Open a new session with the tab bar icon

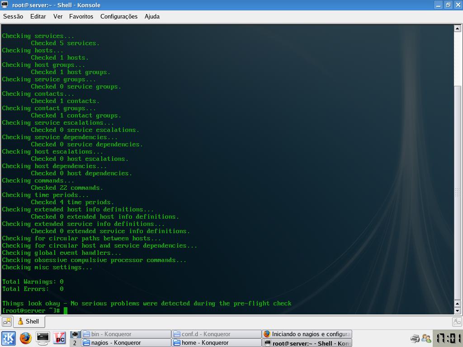pos(7,322)
